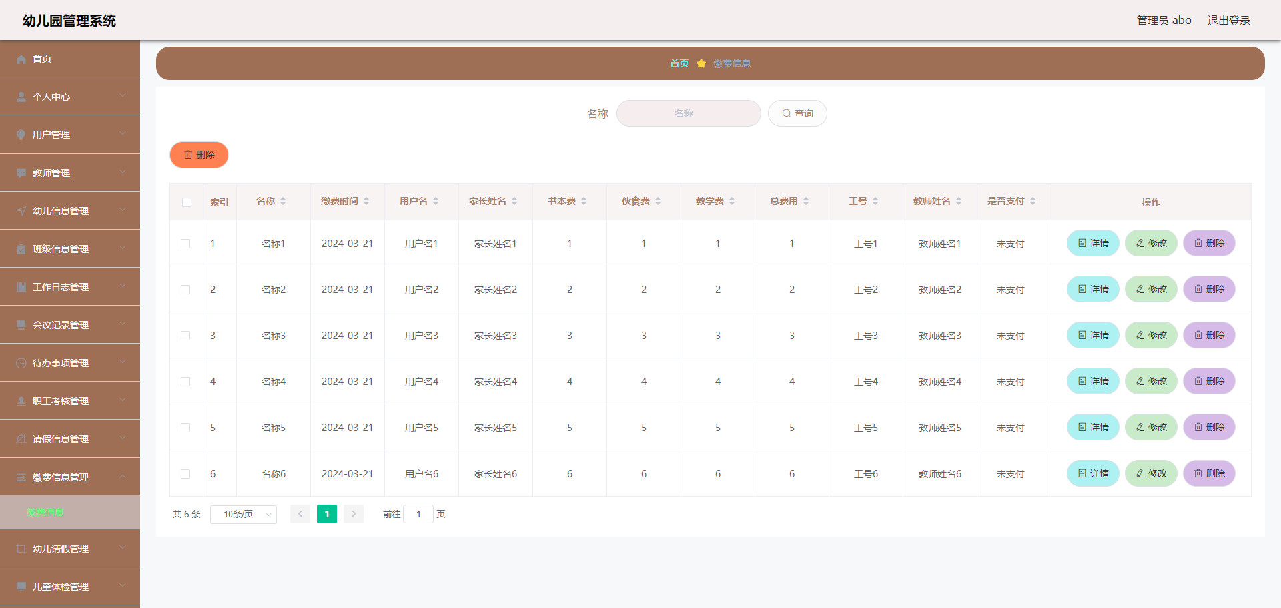Sort by 是否支付 column sort arrows
The height and width of the screenshot is (608, 1281).
(x=1033, y=202)
